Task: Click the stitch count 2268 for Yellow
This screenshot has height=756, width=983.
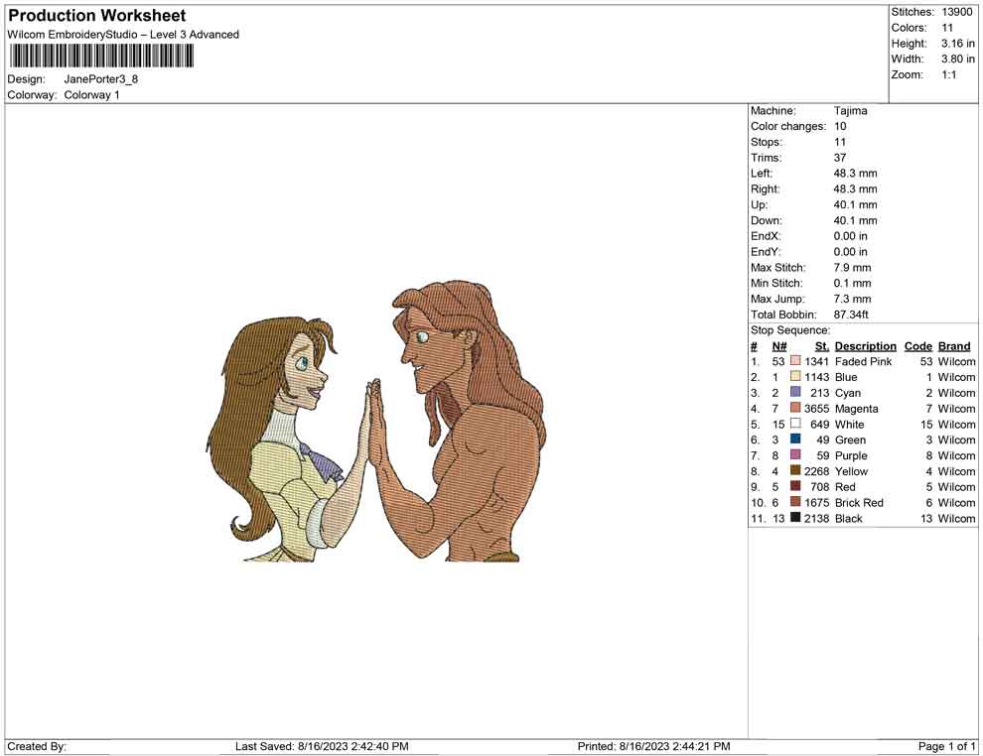Action: [816, 471]
